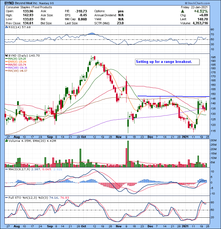Click the date Friday 22-Jan-2021
This screenshot has height=229, width=221.
coord(194,7)
